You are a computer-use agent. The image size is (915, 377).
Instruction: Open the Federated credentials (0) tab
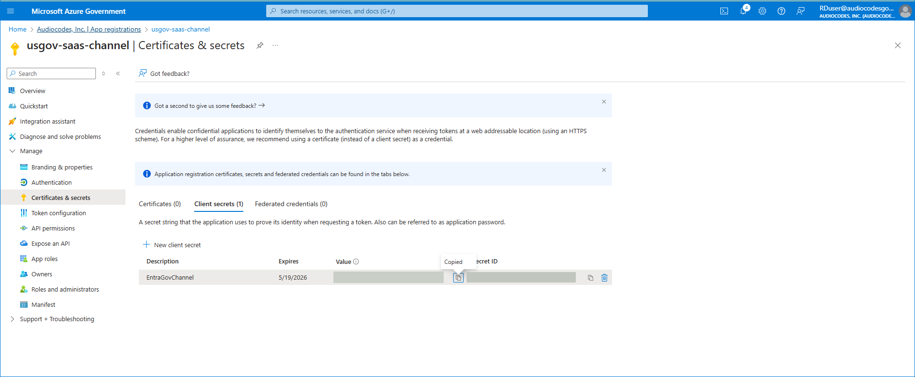point(291,204)
